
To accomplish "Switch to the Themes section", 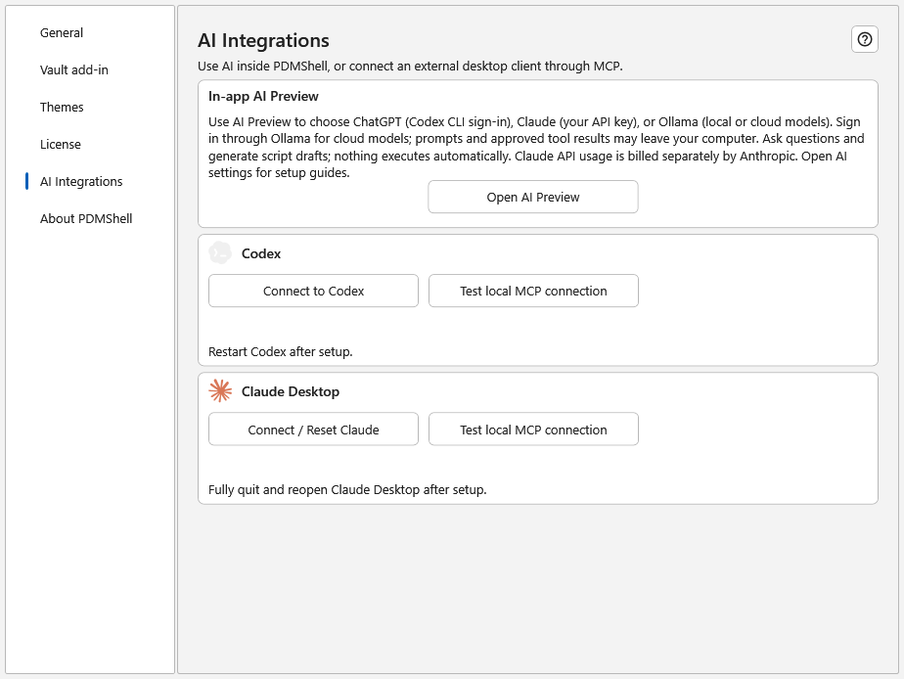I will (62, 108).
